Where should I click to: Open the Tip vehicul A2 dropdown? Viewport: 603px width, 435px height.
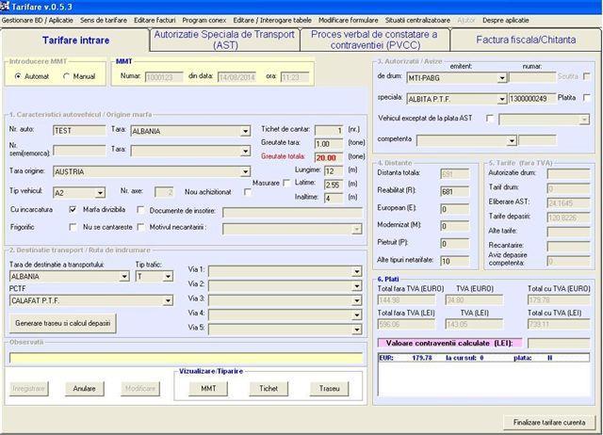point(100,192)
